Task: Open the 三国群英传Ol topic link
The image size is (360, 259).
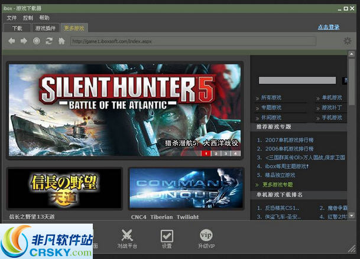Action: click(305, 158)
